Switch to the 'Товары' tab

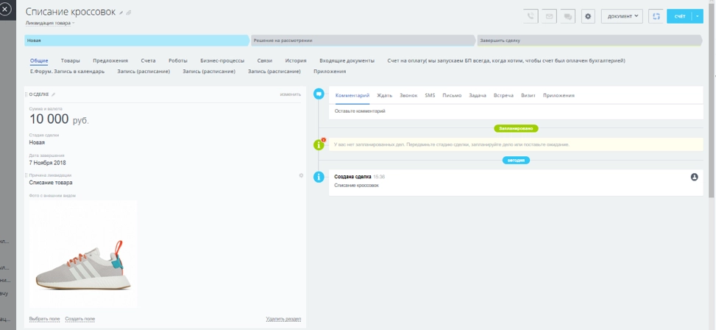tap(71, 60)
